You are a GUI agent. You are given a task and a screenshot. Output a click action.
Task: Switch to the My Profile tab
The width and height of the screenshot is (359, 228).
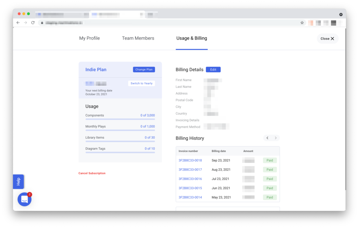point(89,38)
